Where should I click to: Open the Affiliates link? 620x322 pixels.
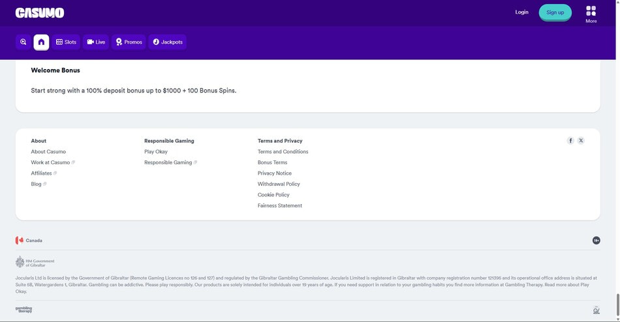[x=44, y=173]
